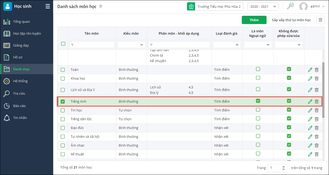Go to the Báo cáo section
Screen dimensions: 329x175
coord(19,106)
